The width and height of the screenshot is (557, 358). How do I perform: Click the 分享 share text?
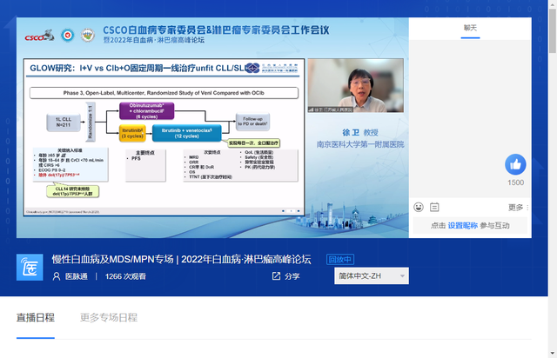[292, 276]
